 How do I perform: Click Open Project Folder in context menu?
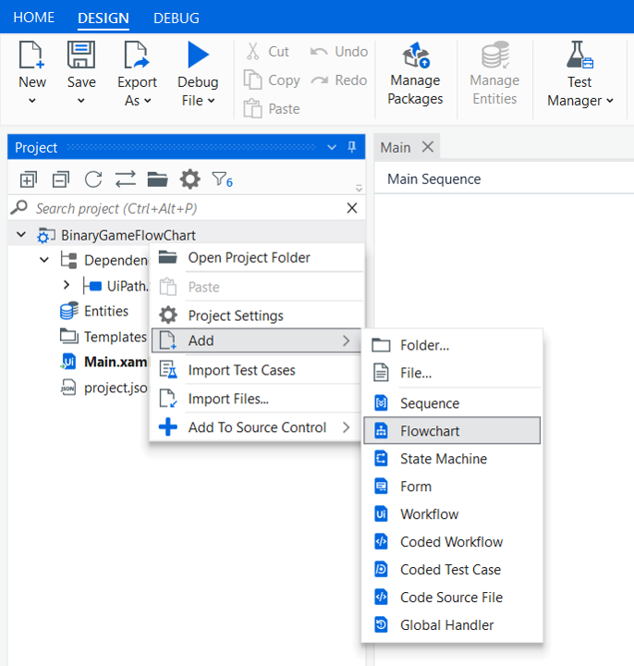(x=257, y=257)
